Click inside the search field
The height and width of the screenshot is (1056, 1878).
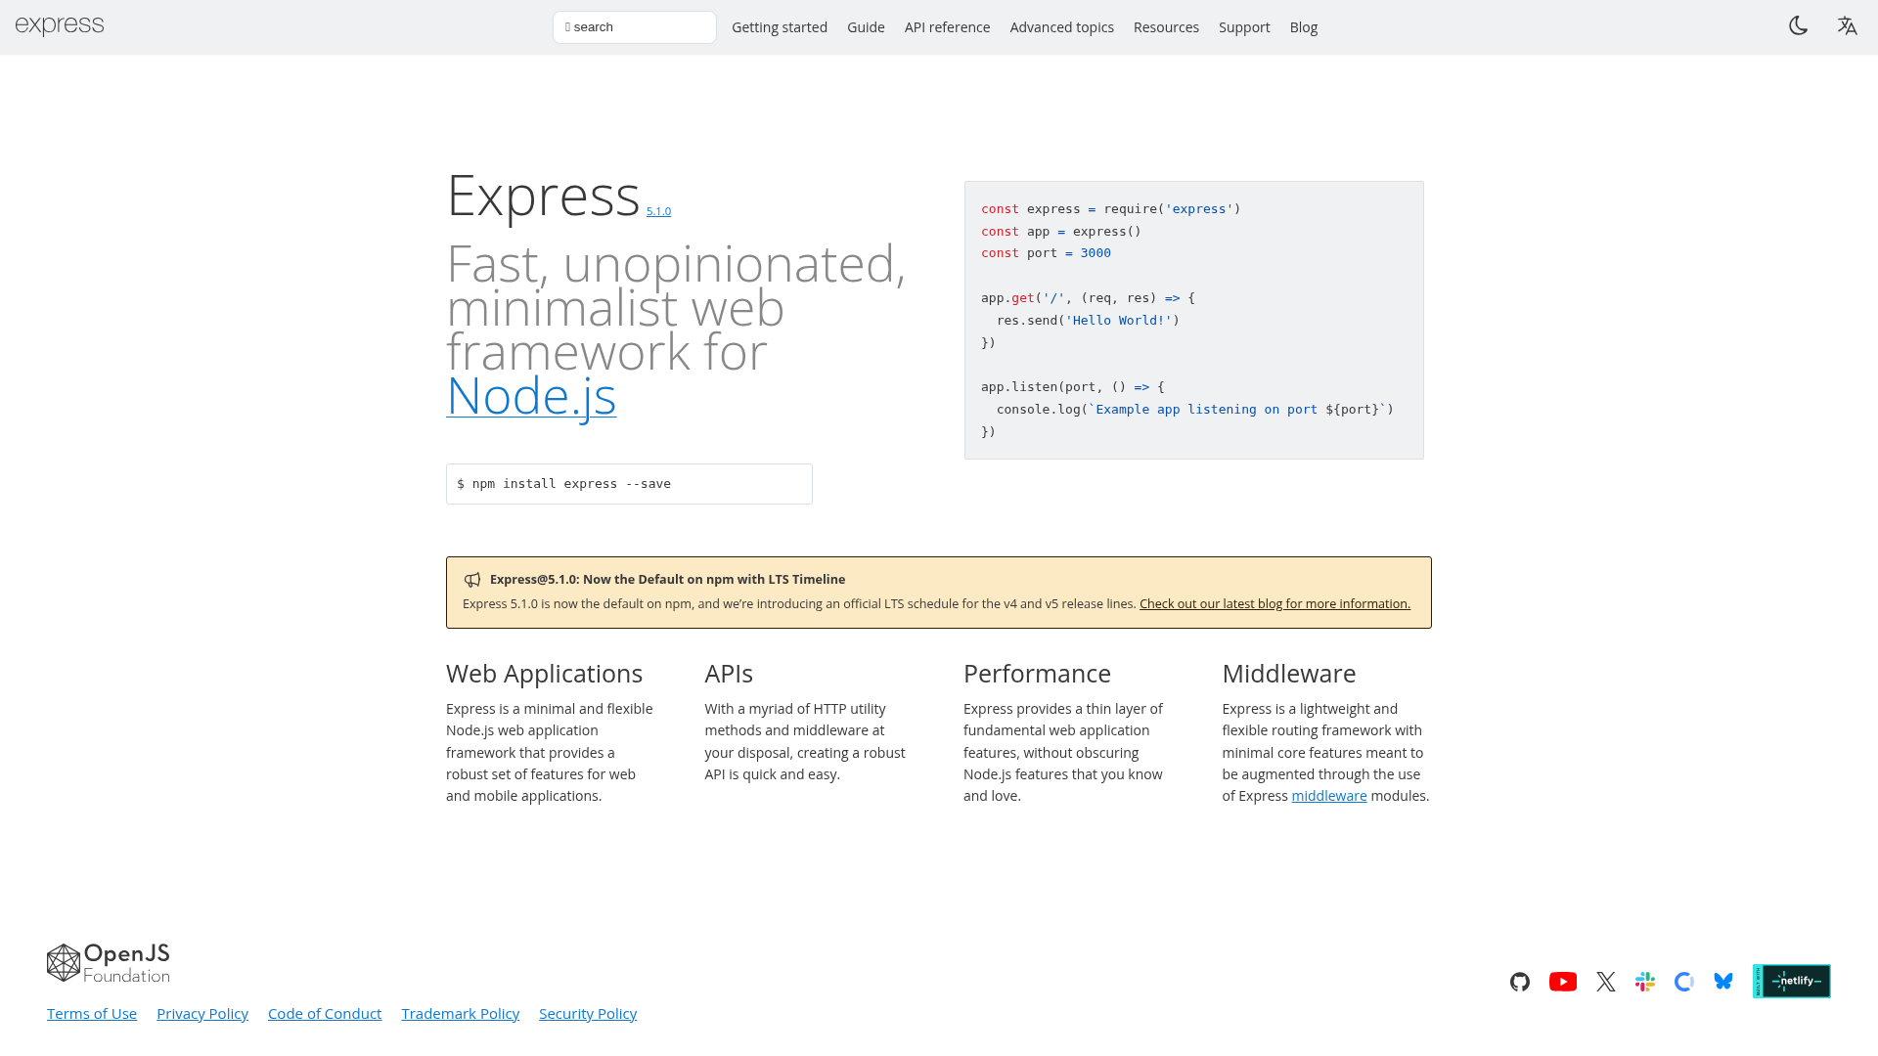point(634,26)
